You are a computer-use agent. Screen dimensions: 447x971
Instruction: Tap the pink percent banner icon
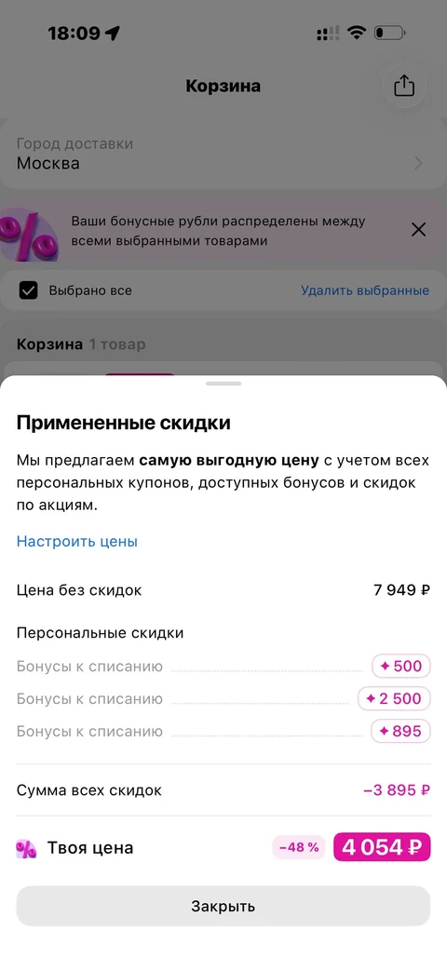29,234
